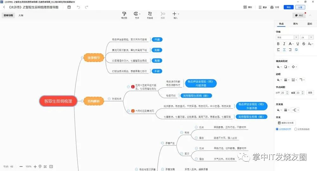This screenshot has width=317, height=171.
Task: Click the 重置 spacing reset button
Action: pos(310,93)
